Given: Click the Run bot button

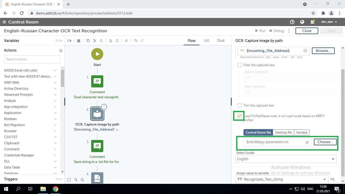Looking at the screenshot, I should [261, 31].
